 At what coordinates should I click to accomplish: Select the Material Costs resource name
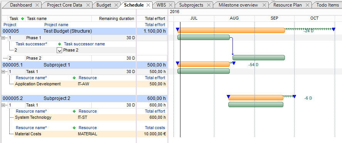28,134
